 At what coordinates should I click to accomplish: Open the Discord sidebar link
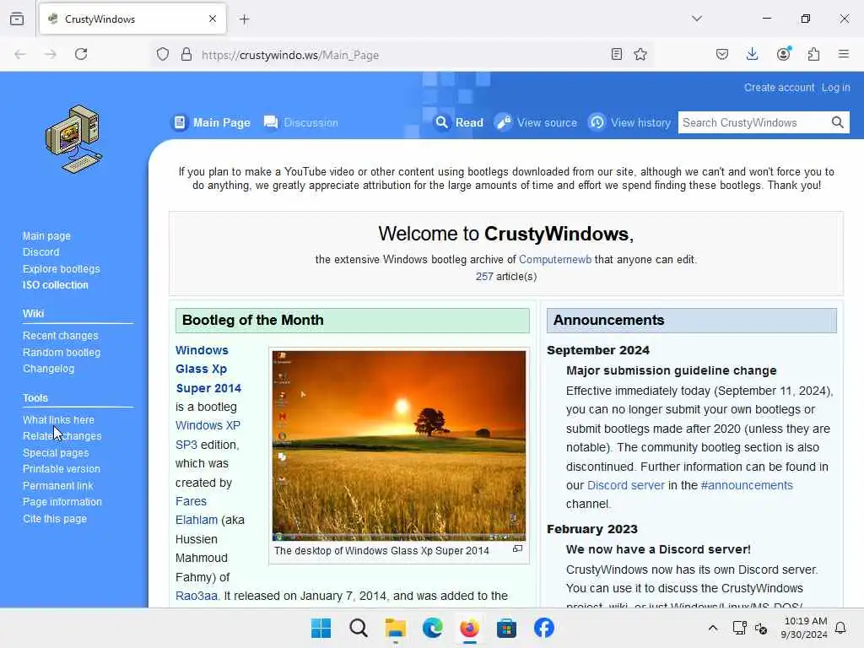coord(40,251)
